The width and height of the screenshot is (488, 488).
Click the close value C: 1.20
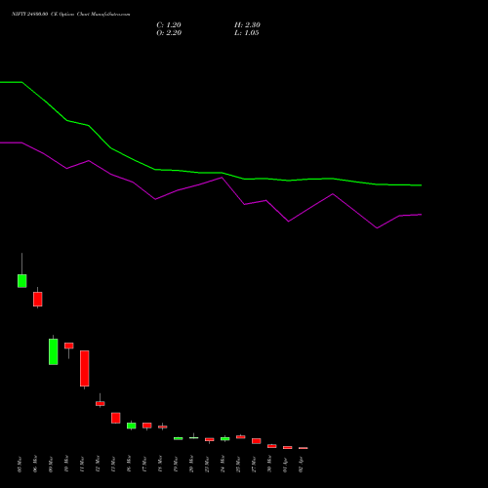click(x=169, y=25)
